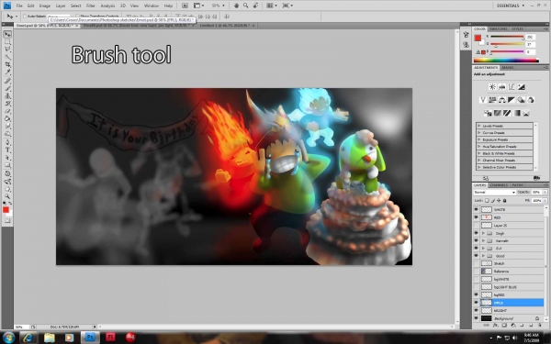The height and width of the screenshot is (344, 551).
Task: Switch to the Swatches tab
Action: pyautogui.click(x=499, y=28)
